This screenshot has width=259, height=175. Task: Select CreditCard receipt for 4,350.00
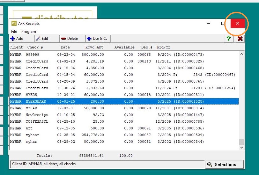tap(124, 68)
